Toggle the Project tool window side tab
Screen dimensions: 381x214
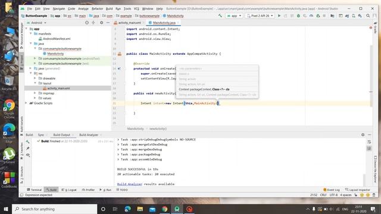click(x=21, y=62)
